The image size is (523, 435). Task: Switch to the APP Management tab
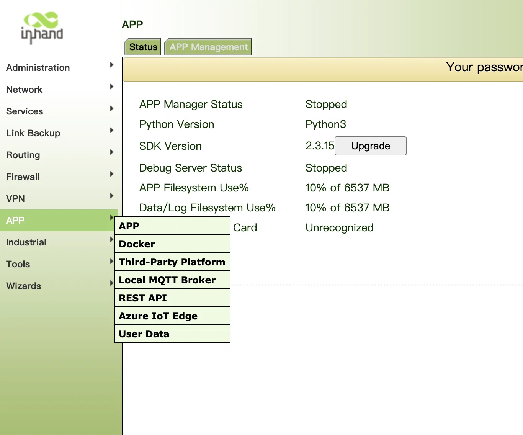tap(209, 47)
